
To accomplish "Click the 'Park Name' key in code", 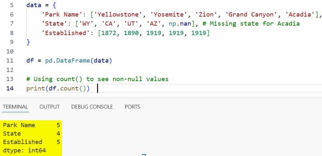I will click(x=62, y=14).
